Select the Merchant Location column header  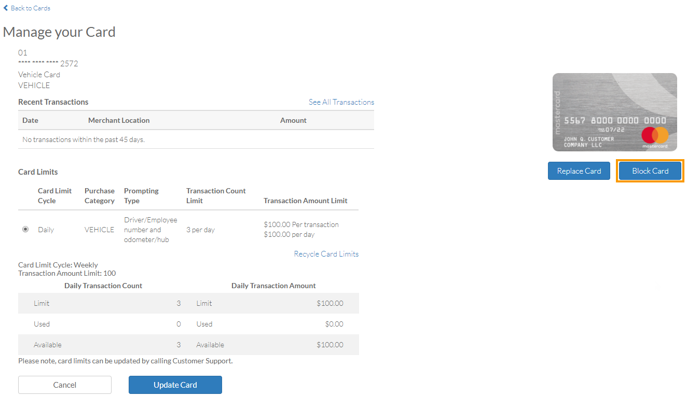coord(119,120)
